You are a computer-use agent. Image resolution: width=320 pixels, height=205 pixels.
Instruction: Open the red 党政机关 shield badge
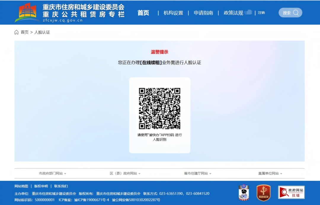pyautogui.click(x=263, y=193)
